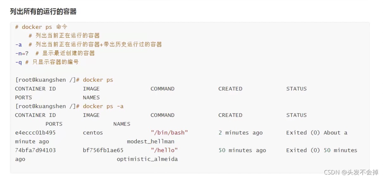Click the '2 minutes ago' created time

[x=241, y=133]
